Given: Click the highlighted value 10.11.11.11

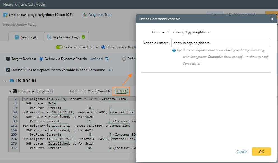Looking at the screenshot, I should (x=62, y=112).
